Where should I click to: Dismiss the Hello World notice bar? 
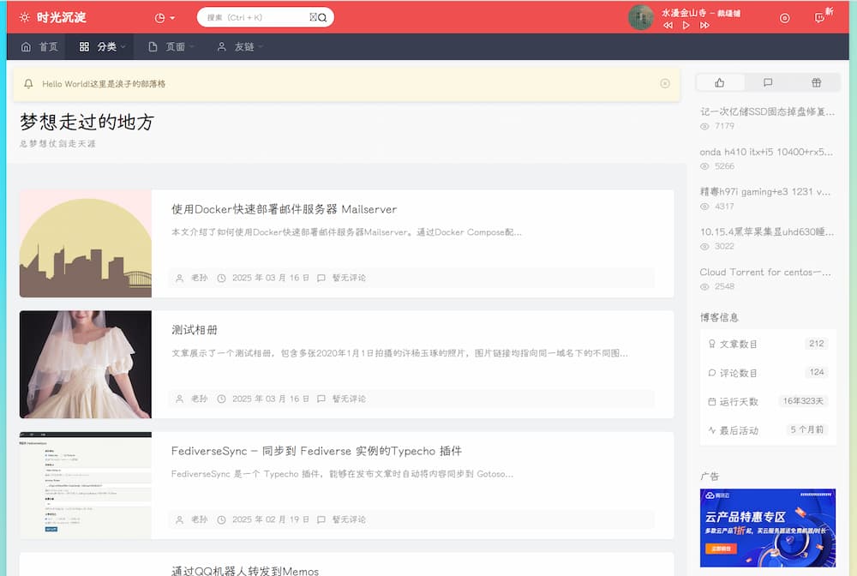[665, 83]
